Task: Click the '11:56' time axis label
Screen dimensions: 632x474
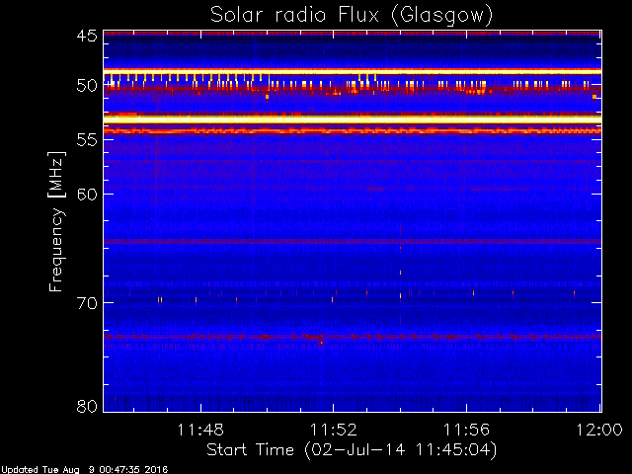Action: coord(466,430)
